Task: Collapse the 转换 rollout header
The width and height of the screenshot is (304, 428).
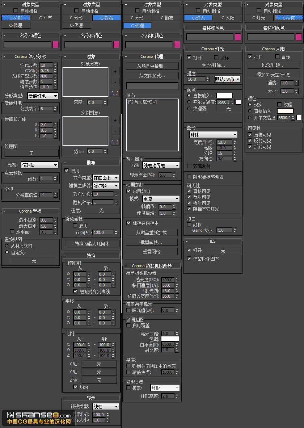Action: click(91, 256)
